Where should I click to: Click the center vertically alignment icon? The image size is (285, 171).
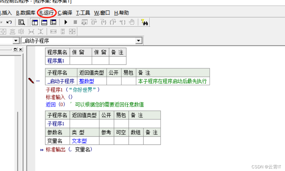coord(3,32)
